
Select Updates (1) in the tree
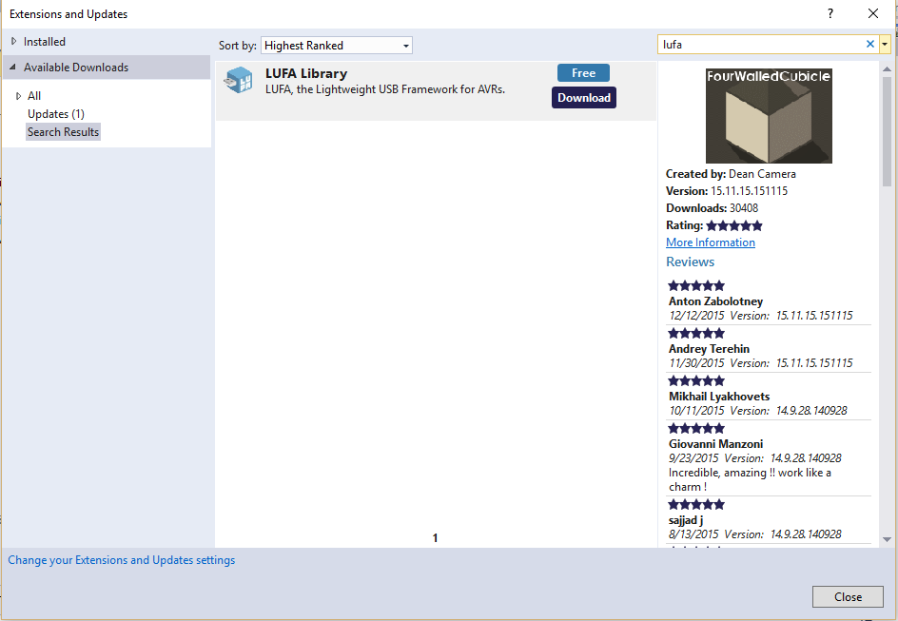pos(56,114)
